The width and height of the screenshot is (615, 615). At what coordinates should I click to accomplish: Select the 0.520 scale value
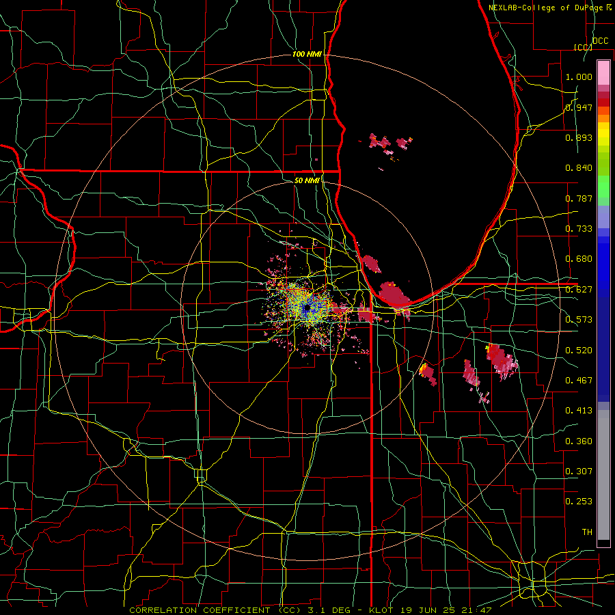tap(579, 350)
